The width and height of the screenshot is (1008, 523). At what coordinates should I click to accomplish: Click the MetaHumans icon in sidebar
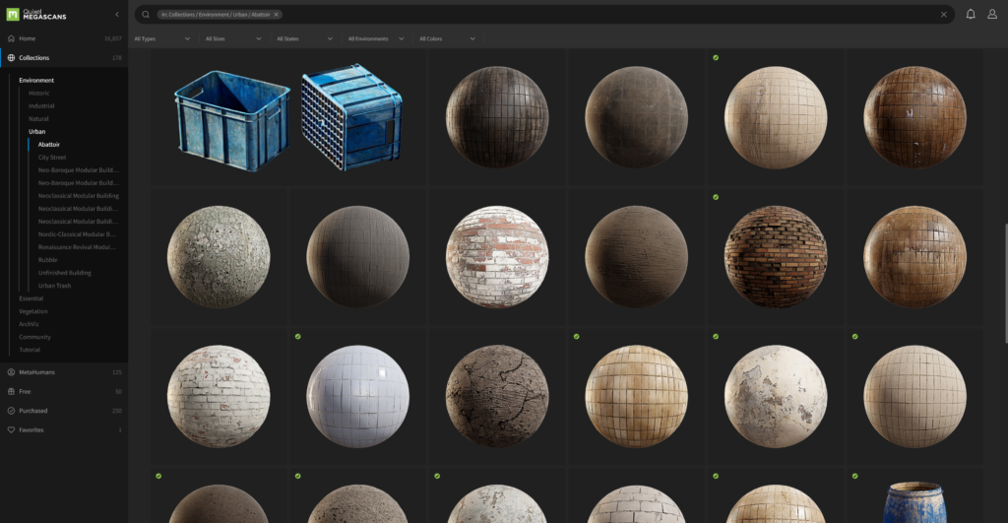(x=11, y=372)
